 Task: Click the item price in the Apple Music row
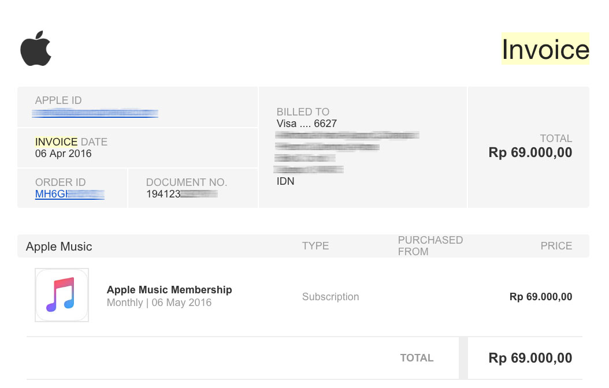coord(540,297)
